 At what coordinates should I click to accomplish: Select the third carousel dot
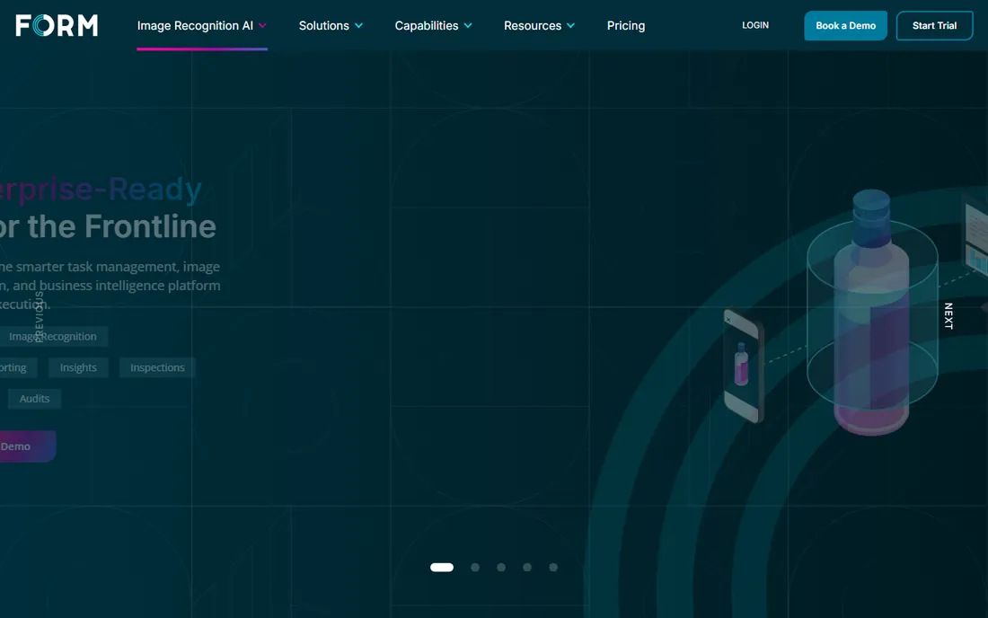(501, 568)
